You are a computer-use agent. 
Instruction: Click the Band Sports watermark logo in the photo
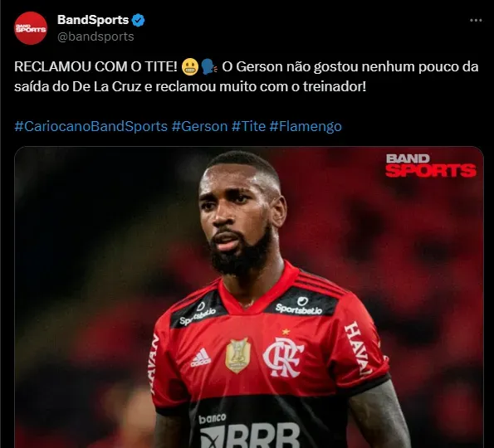pos(431,166)
